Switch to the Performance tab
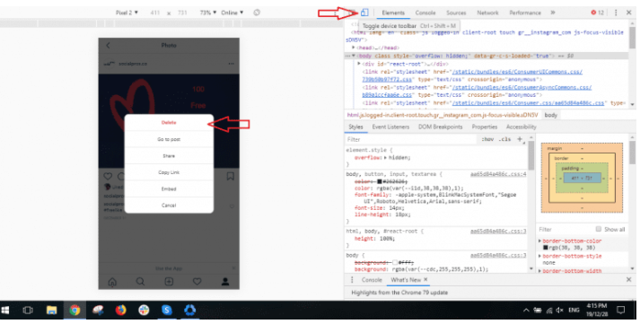 click(525, 13)
